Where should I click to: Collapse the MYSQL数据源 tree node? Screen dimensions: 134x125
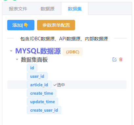pyautogui.click(x=11, y=51)
